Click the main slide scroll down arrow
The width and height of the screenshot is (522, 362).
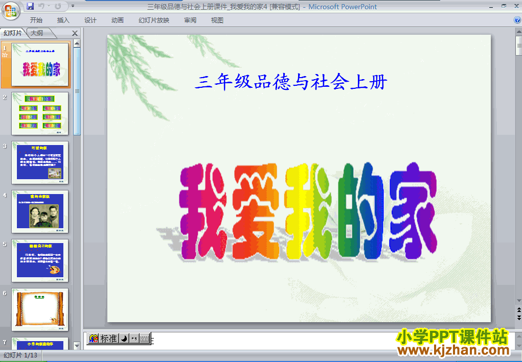518,301
